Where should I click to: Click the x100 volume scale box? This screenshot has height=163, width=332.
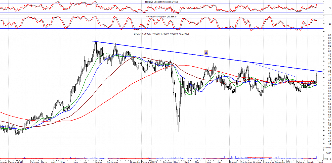click(x=325, y=159)
